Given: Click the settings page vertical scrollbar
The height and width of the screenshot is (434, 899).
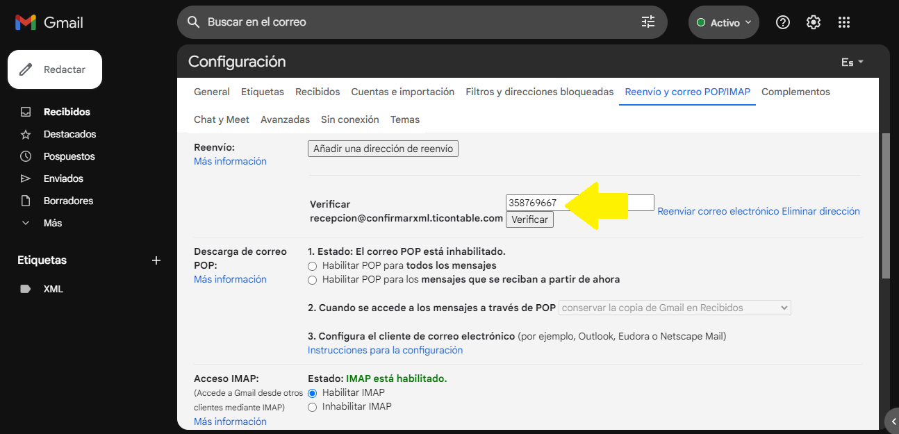Looking at the screenshot, I should pos(885,206).
